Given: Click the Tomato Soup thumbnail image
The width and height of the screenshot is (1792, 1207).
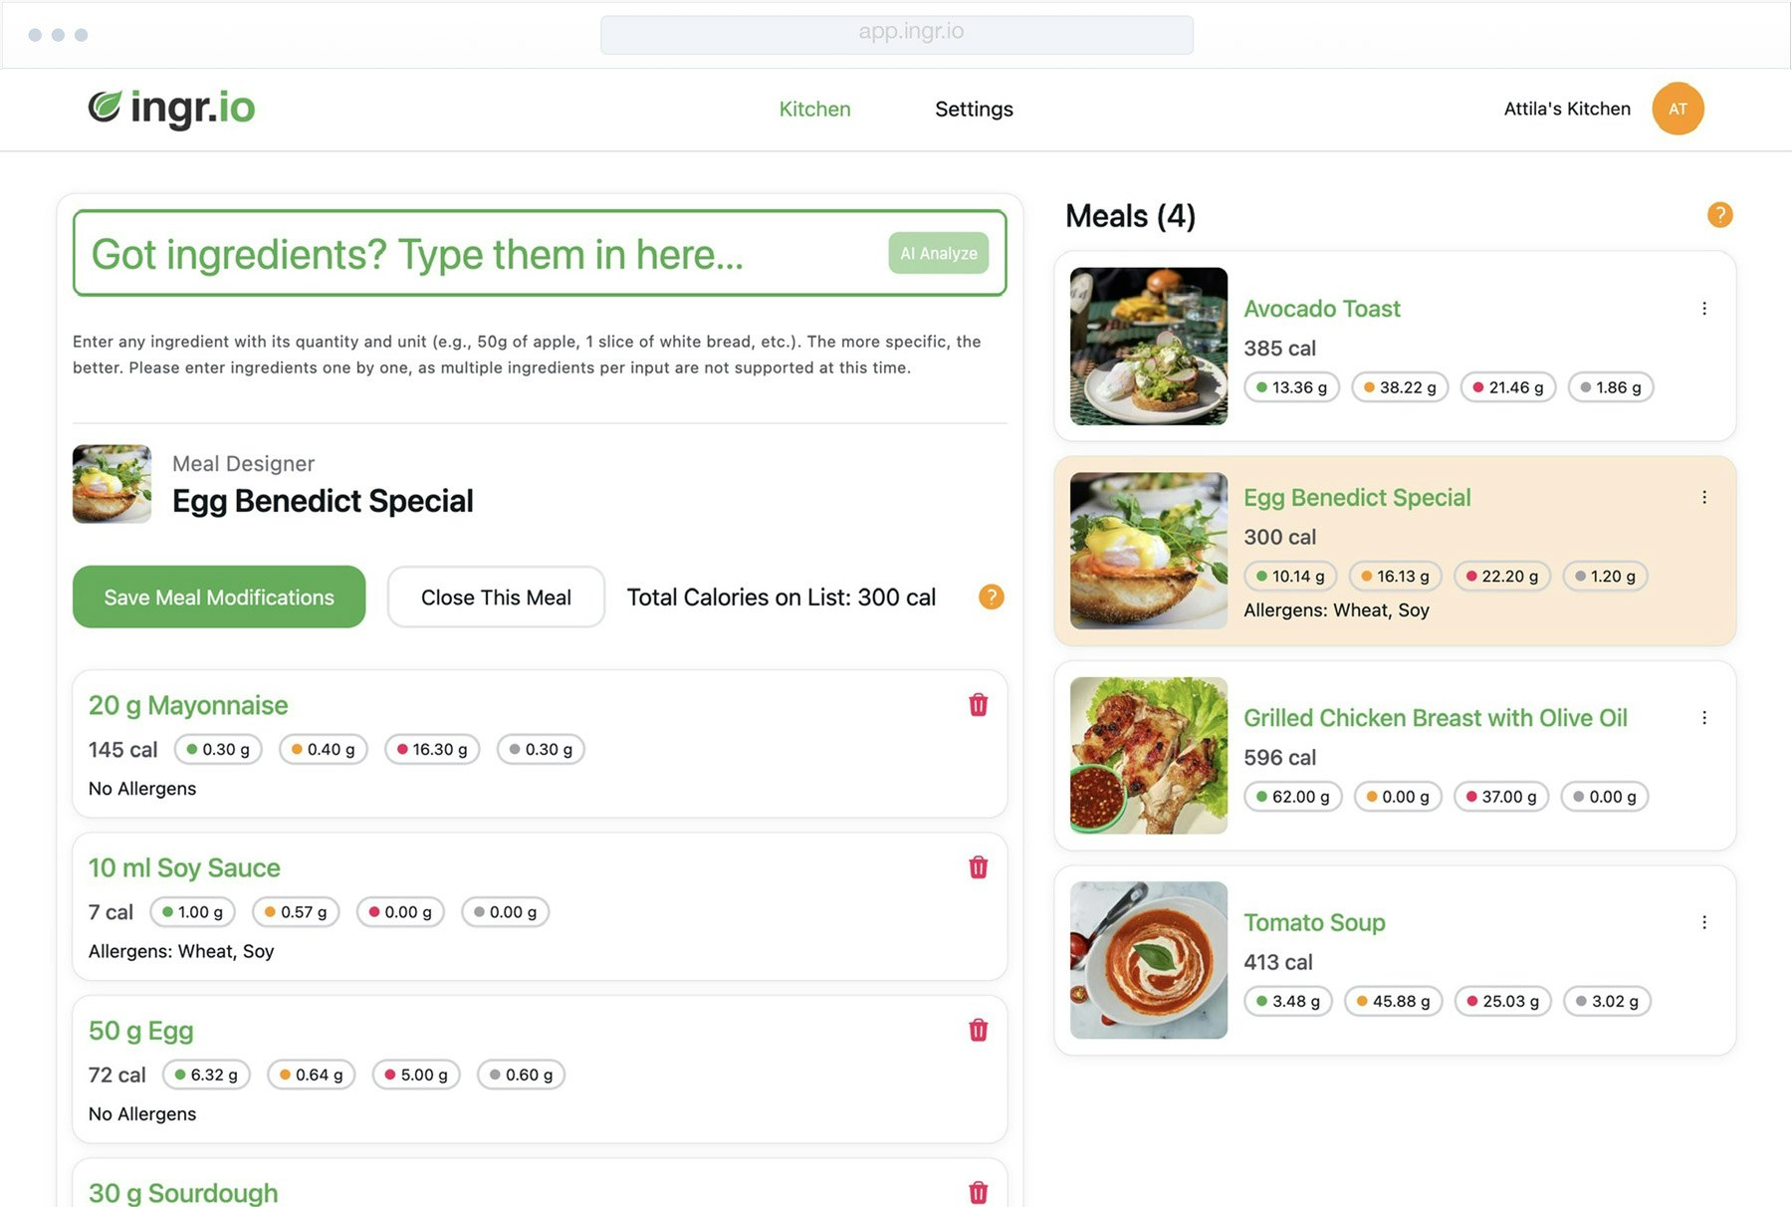Looking at the screenshot, I should [x=1148, y=960].
